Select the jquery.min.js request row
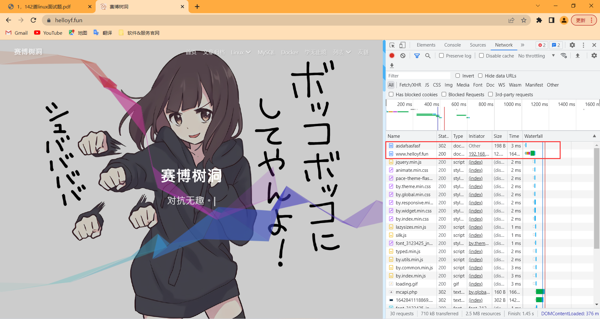The image size is (600, 319). (490, 162)
